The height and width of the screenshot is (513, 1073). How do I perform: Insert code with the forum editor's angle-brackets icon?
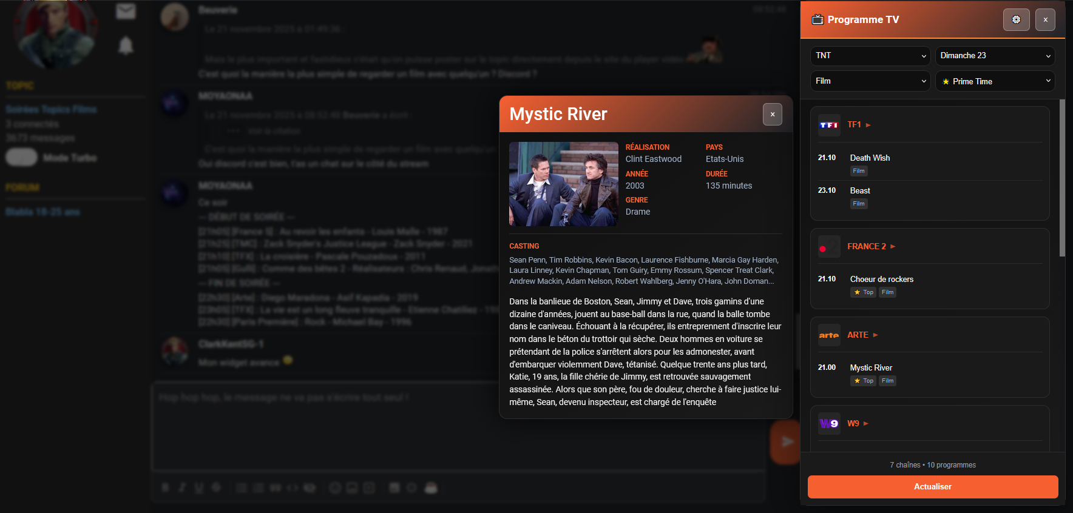(x=293, y=488)
